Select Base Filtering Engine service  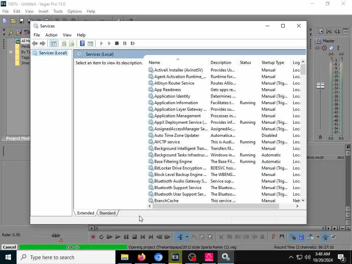173,162
